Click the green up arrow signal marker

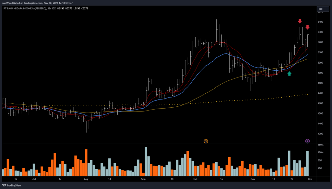click(x=290, y=74)
